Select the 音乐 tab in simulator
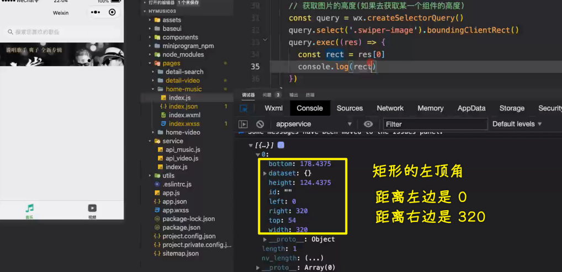This screenshot has height=272, width=562. (x=29, y=211)
